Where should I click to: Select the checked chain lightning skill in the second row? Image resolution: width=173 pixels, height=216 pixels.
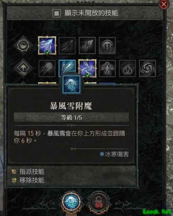(x=87, y=68)
